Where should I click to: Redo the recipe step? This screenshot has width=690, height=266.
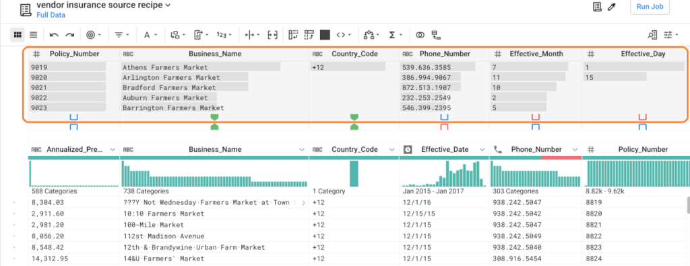click(69, 35)
